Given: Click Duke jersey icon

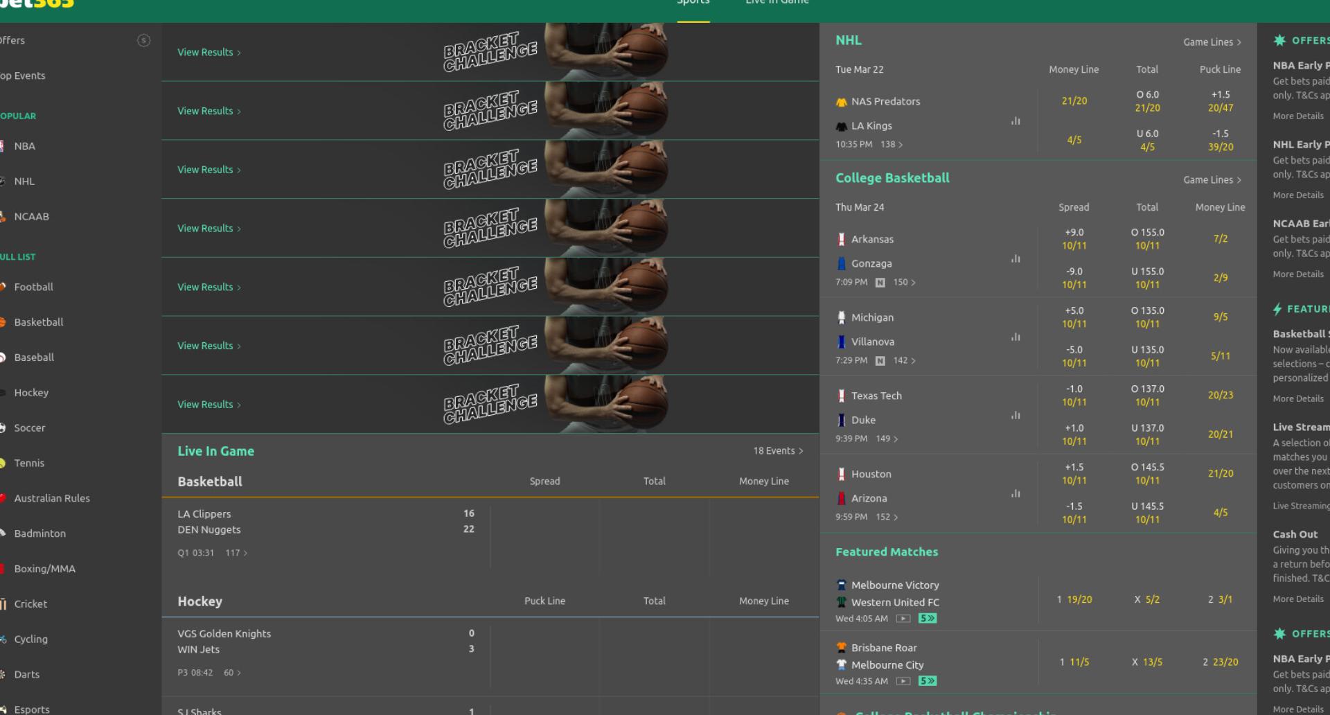Looking at the screenshot, I should click(842, 421).
